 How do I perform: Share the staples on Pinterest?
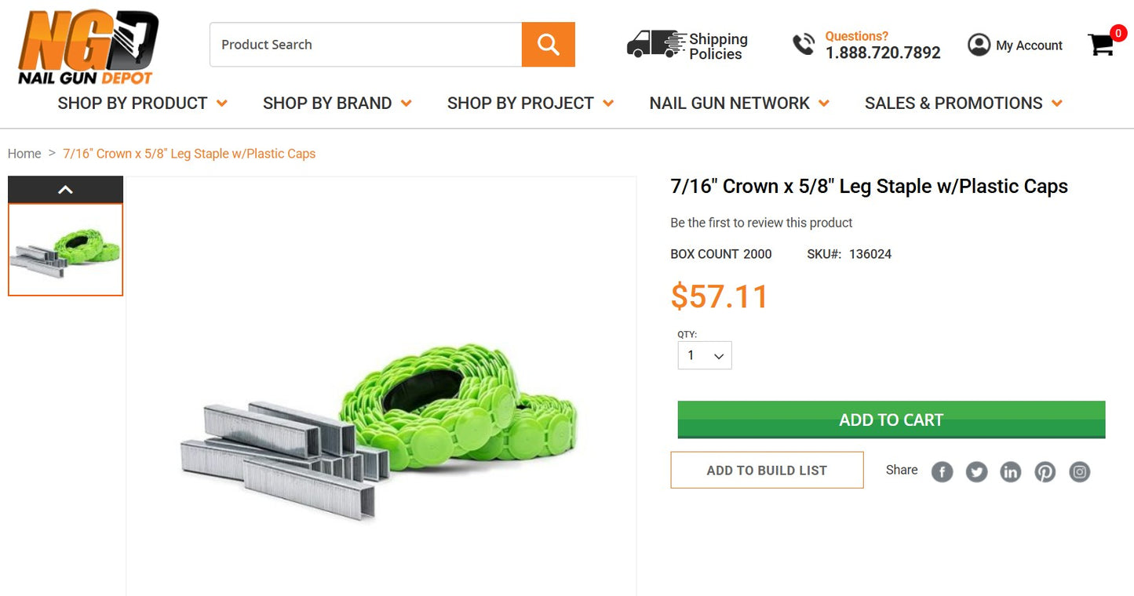click(x=1045, y=471)
